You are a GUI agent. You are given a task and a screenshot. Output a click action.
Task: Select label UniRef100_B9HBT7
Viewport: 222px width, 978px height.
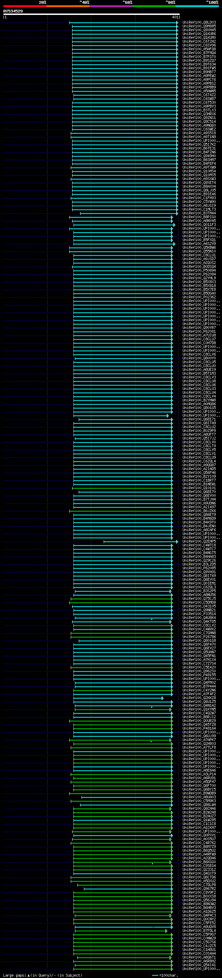[x=199, y=72]
